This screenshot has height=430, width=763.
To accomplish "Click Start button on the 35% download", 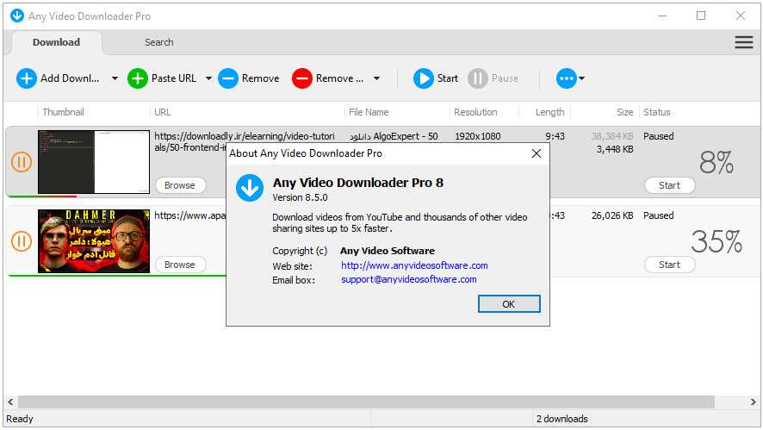I will (x=670, y=265).
